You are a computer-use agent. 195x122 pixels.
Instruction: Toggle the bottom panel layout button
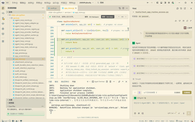161,3
